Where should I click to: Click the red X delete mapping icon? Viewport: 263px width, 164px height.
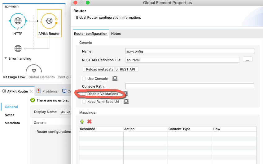point(90,122)
